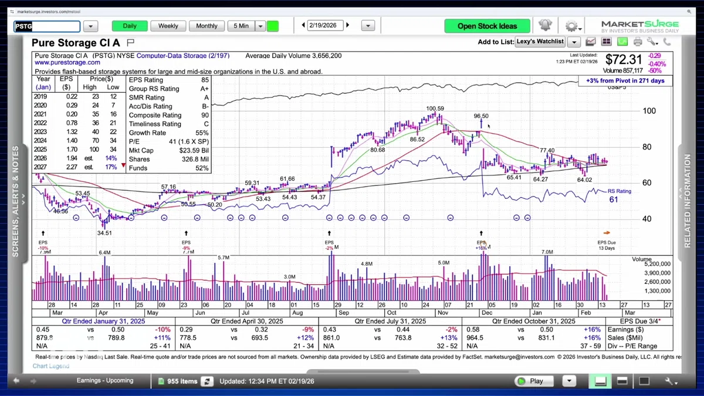Select the 5 Min interval button
The width and height of the screenshot is (704, 396).
[x=241, y=26]
